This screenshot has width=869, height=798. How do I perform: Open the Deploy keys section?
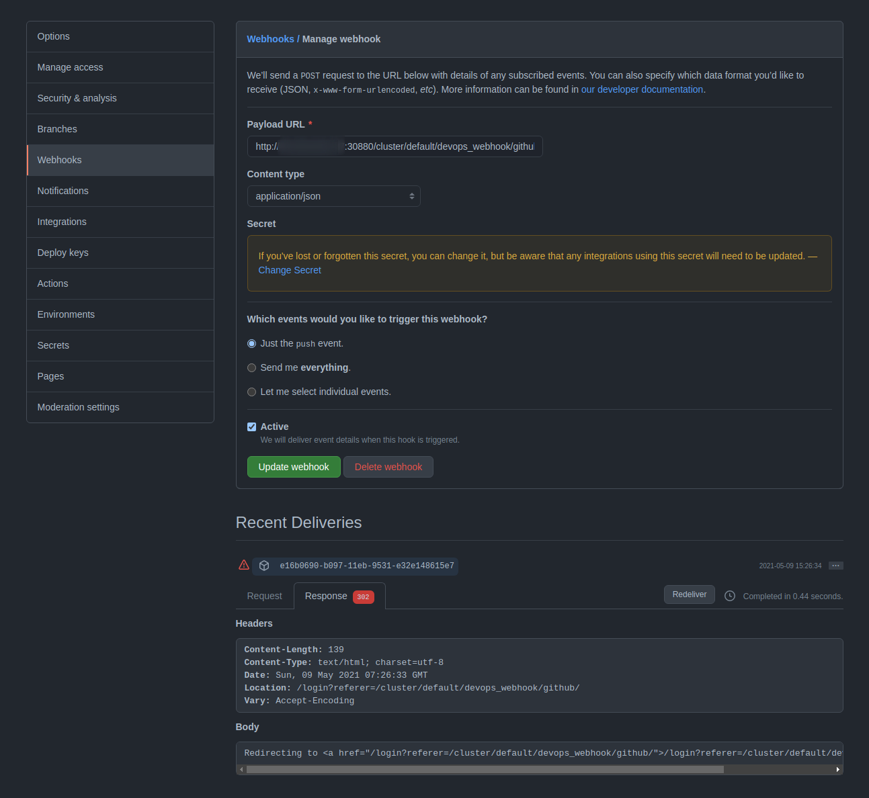63,253
